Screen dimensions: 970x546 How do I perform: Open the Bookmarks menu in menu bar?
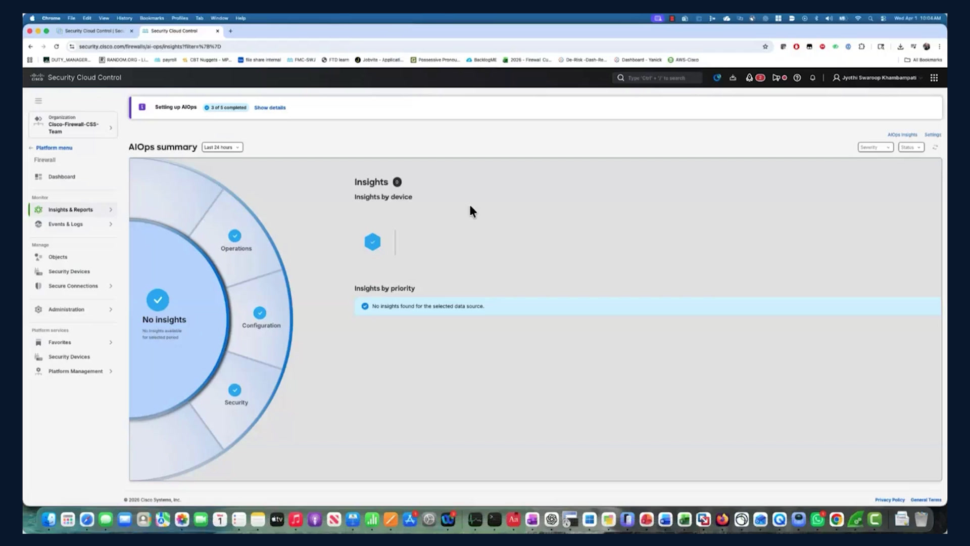click(x=152, y=18)
